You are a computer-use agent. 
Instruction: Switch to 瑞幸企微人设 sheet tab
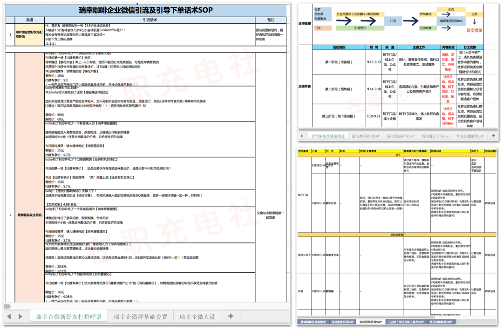click(x=197, y=317)
